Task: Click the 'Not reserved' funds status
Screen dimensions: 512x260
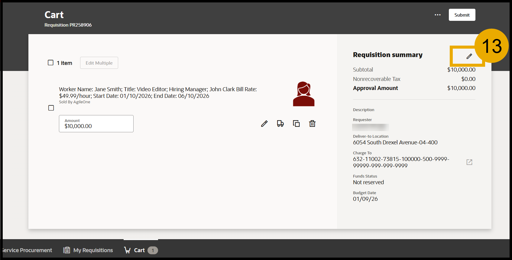Action: (x=368, y=182)
